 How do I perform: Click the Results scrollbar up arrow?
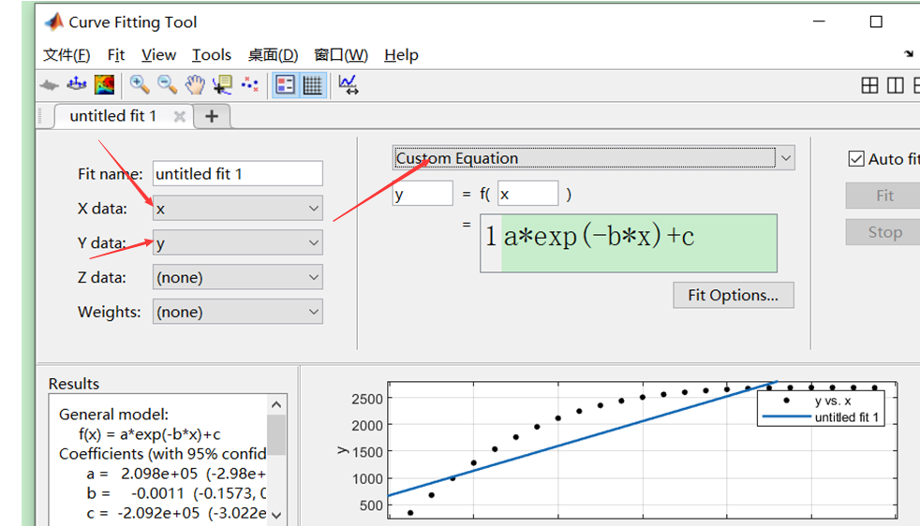point(276,404)
